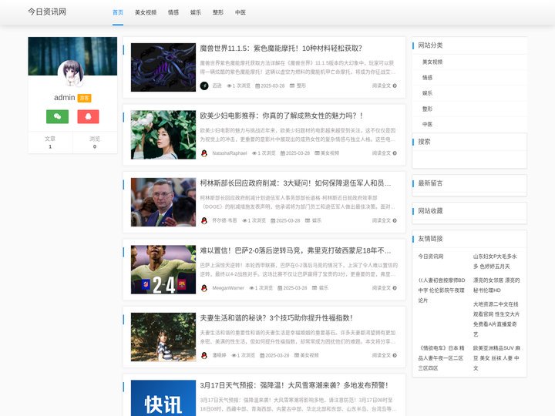Click the 搜索 search input area
The width and height of the screenshot is (555, 416).
click(x=469, y=159)
